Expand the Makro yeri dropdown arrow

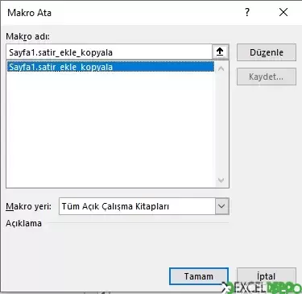click(221, 206)
